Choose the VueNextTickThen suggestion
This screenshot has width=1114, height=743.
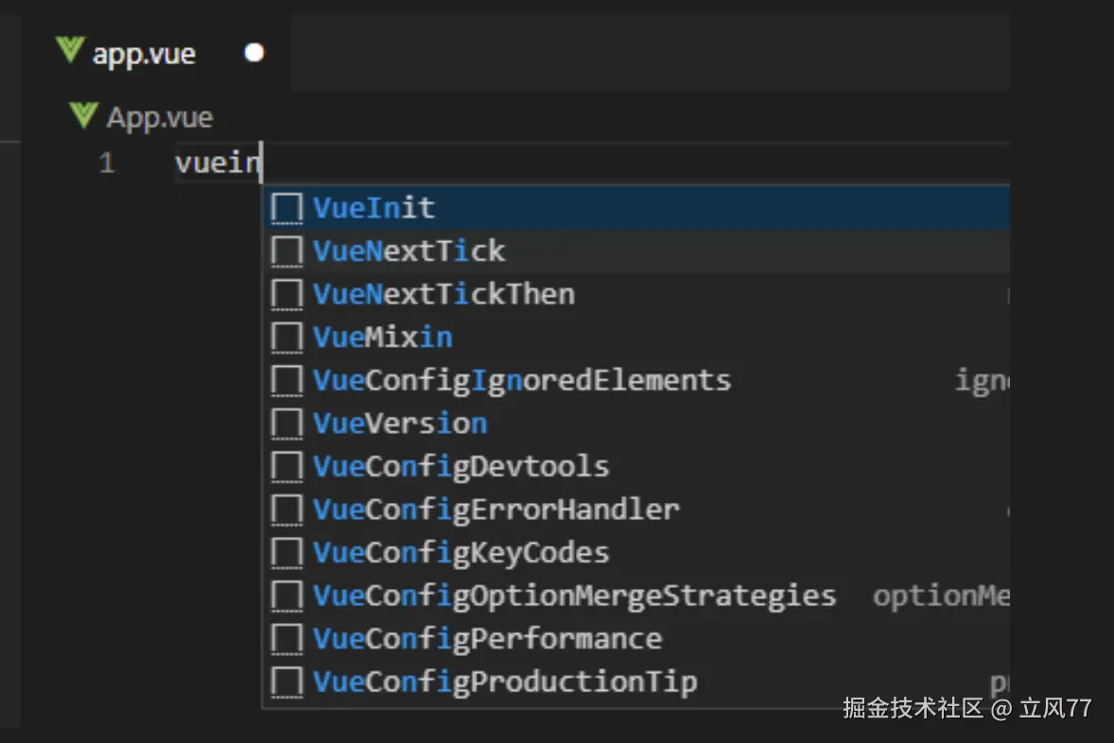(444, 294)
